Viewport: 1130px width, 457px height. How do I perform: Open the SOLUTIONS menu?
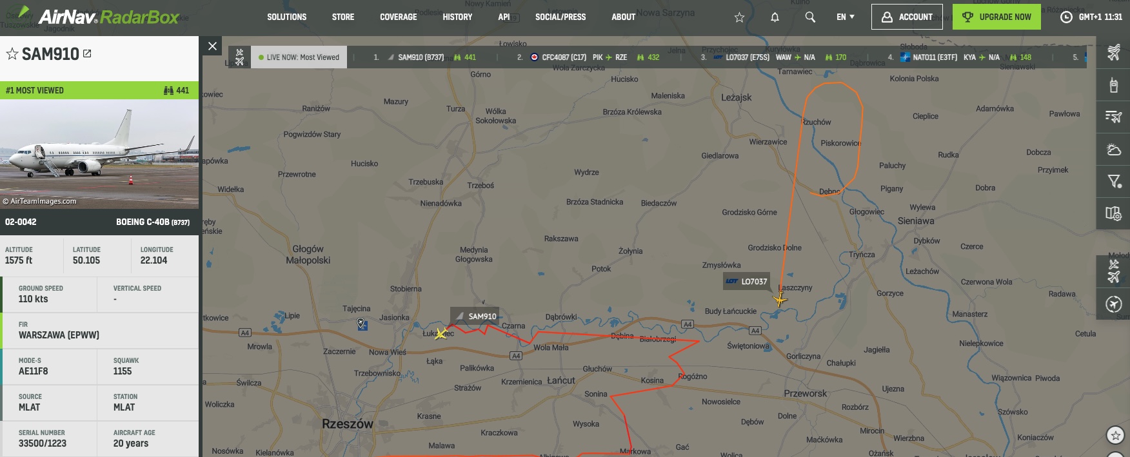287,17
